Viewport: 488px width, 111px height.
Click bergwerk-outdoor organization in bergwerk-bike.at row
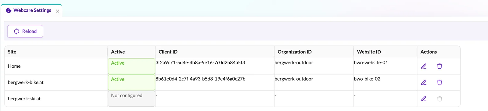[294, 79]
